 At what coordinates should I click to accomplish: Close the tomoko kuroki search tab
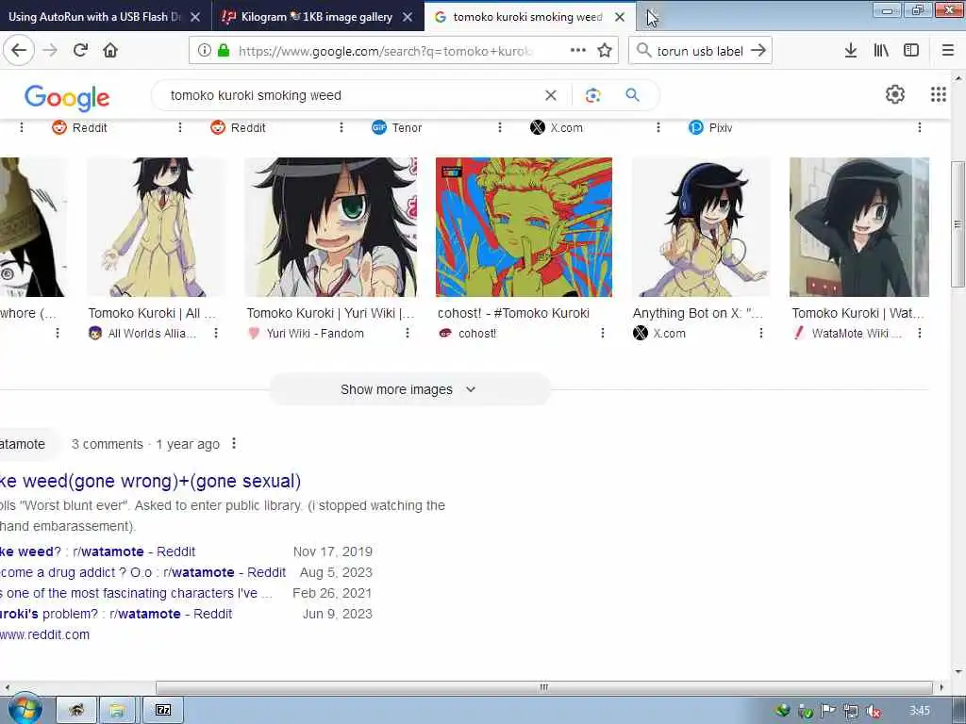point(620,17)
